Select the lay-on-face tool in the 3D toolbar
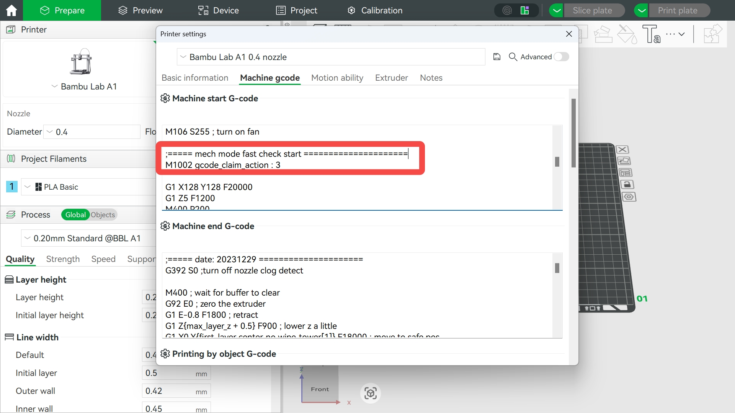 pos(603,34)
